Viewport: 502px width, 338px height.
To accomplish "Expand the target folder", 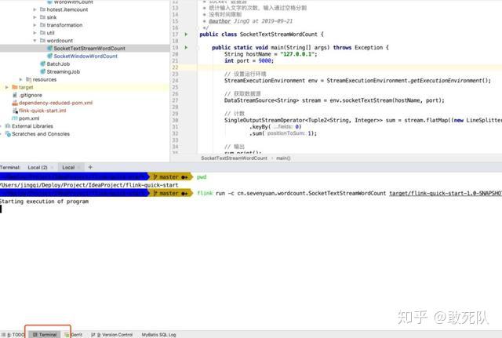I will pos(7,87).
